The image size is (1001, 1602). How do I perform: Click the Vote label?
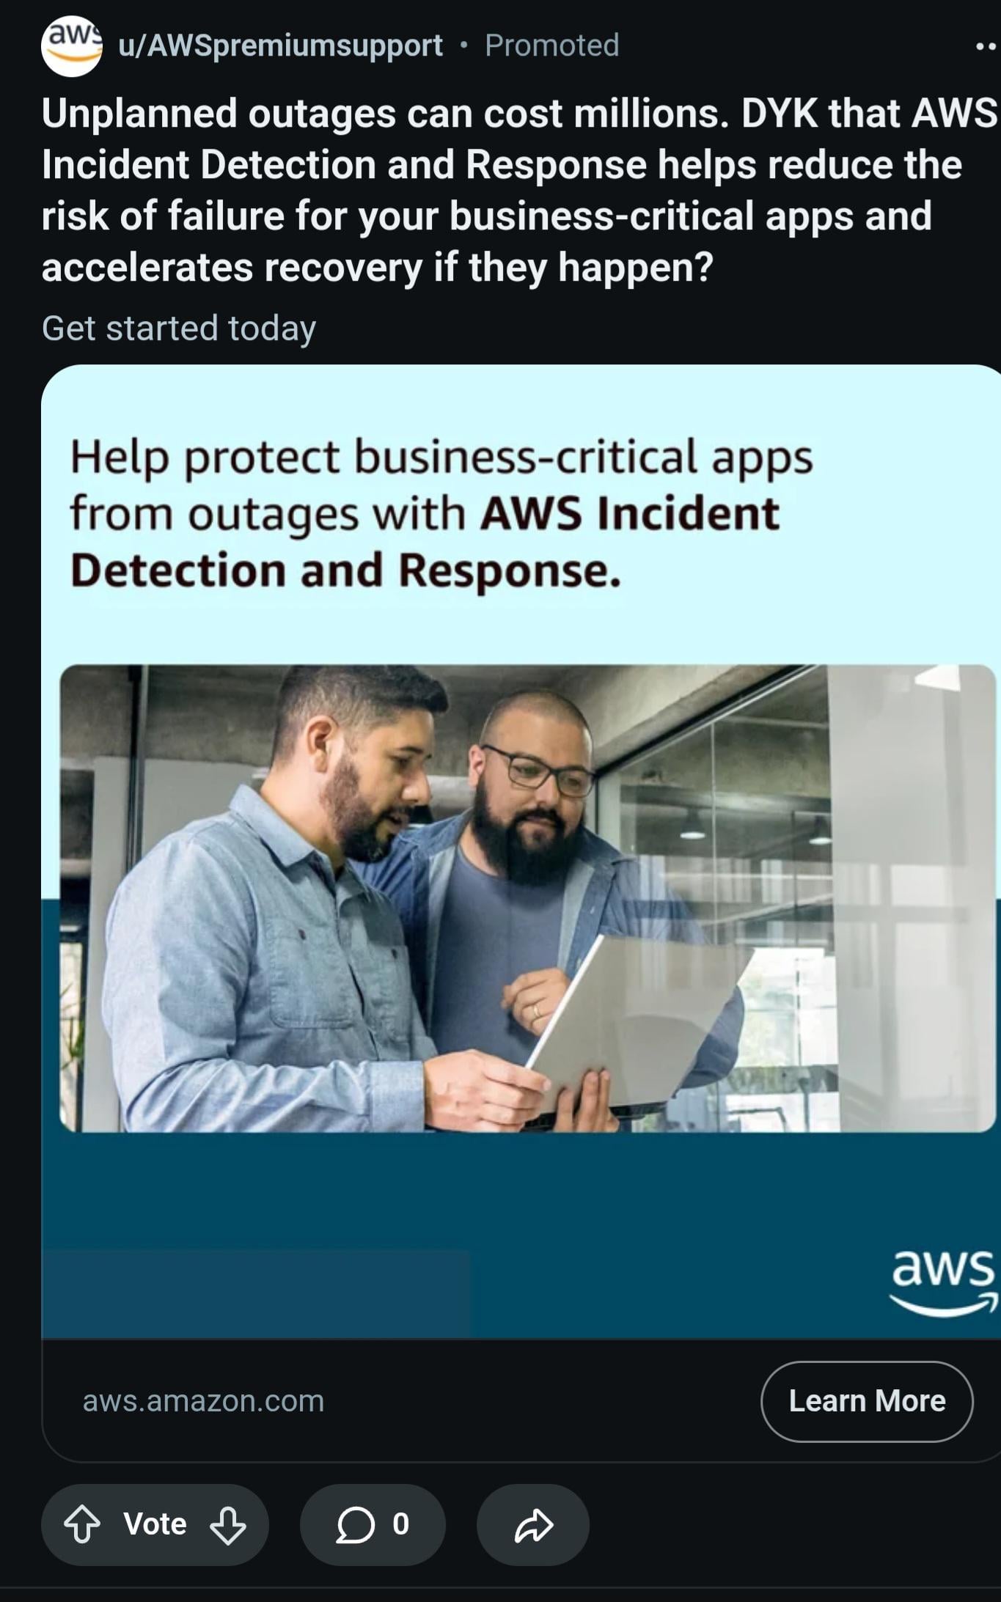(x=155, y=1524)
